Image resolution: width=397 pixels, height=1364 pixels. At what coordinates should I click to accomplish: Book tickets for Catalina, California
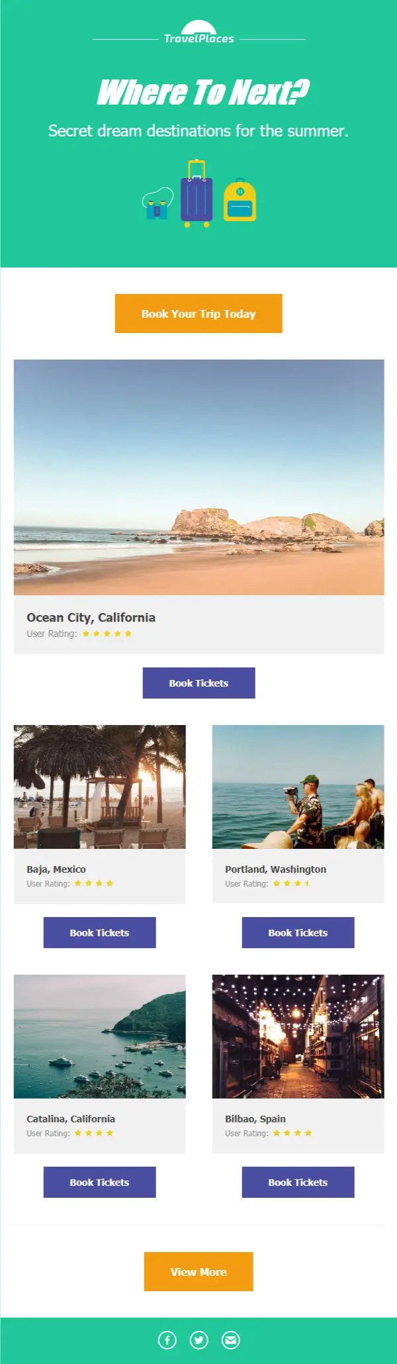pyautogui.click(x=99, y=1182)
